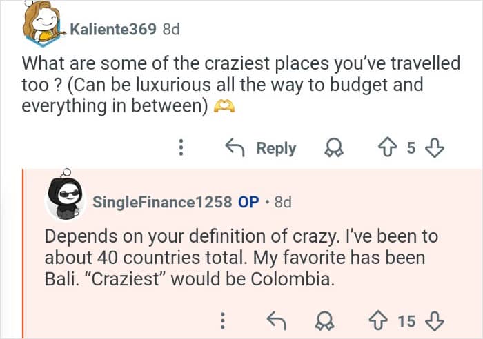Visit the SingleFinance1258 username link
This screenshot has width=483, height=339.
pos(162,202)
